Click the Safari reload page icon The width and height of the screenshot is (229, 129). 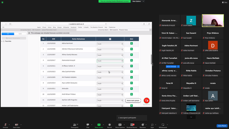[106, 24]
